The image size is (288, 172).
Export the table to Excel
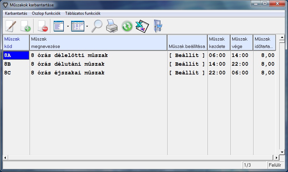pyautogui.click(x=142, y=26)
